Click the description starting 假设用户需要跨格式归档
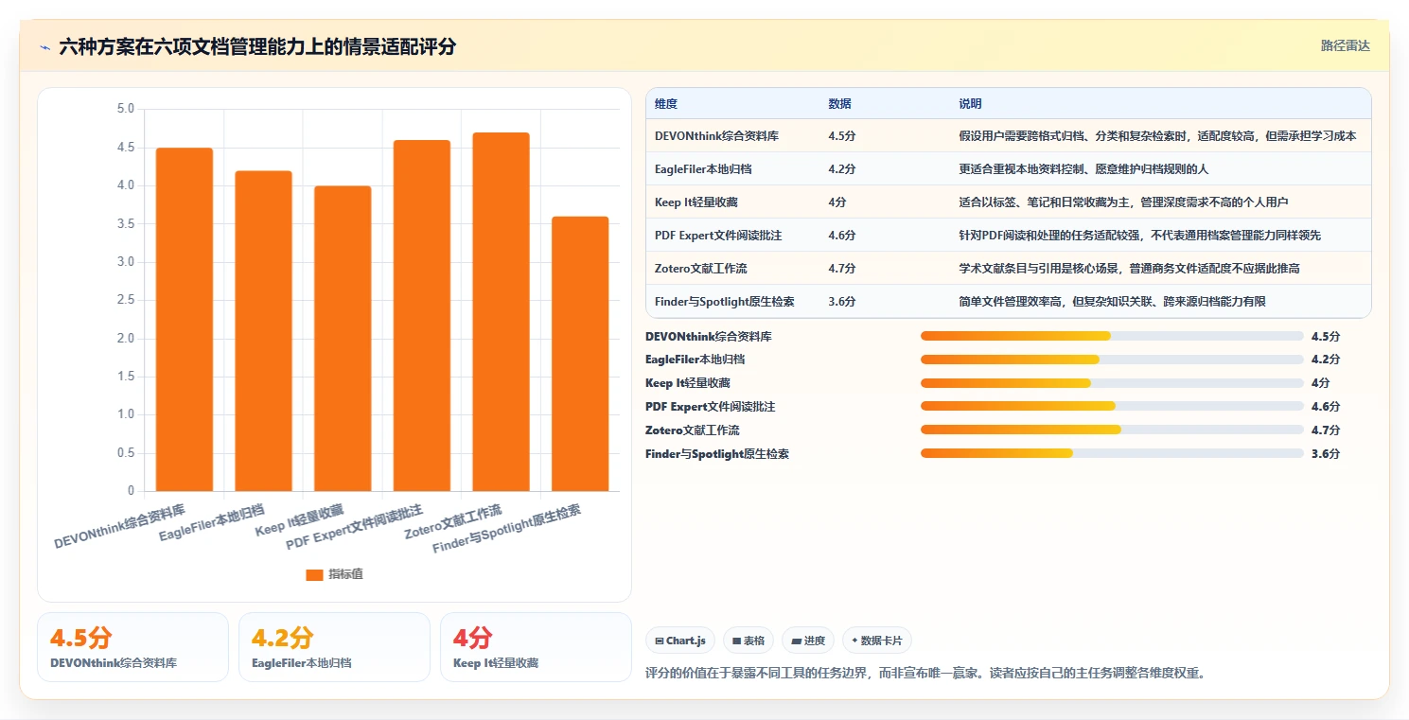This screenshot has height=720, width=1409. click(x=1157, y=136)
